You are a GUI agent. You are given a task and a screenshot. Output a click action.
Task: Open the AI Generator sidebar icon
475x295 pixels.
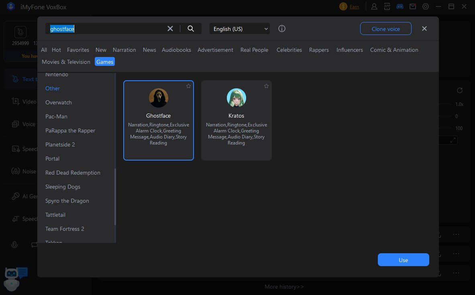(x=15, y=196)
